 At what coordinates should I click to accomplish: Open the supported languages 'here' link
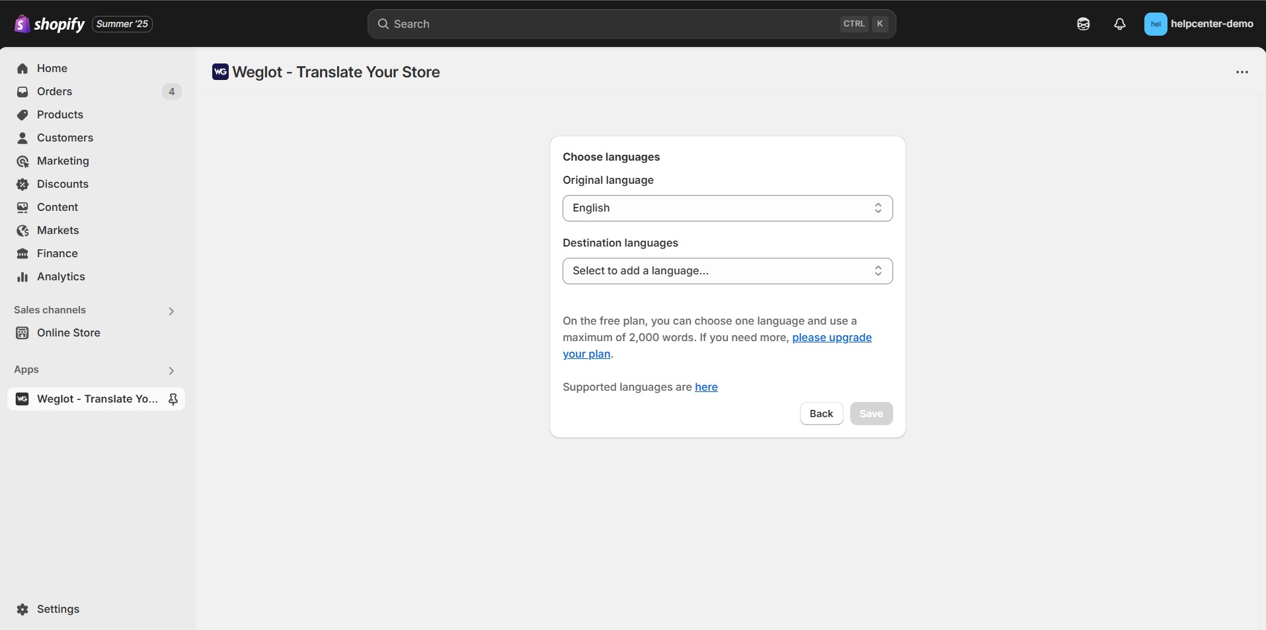[705, 387]
